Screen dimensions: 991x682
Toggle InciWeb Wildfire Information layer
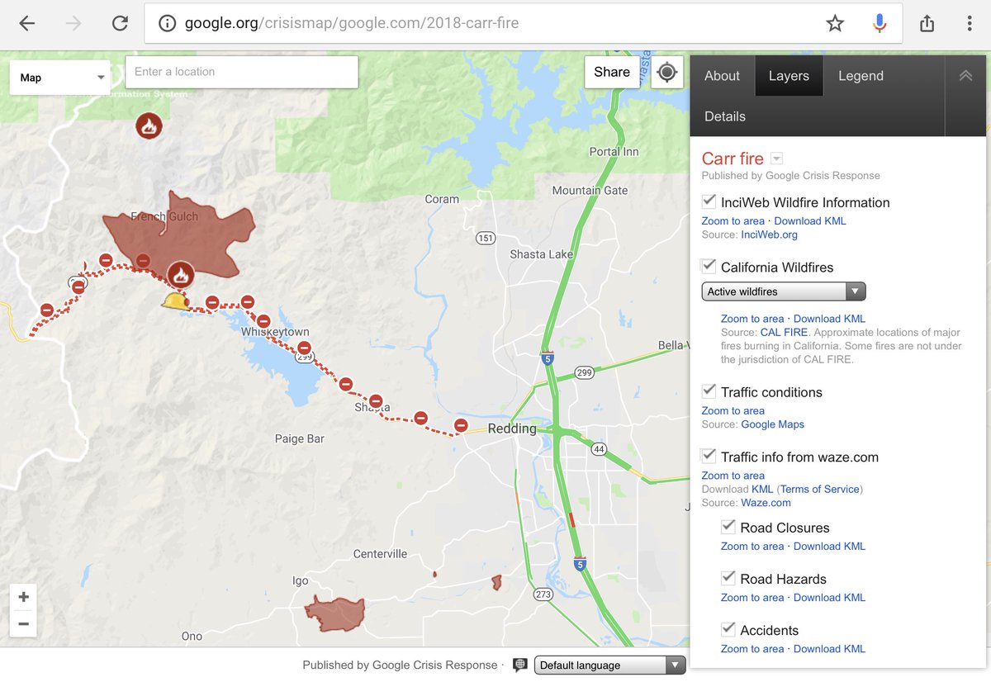[709, 201]
